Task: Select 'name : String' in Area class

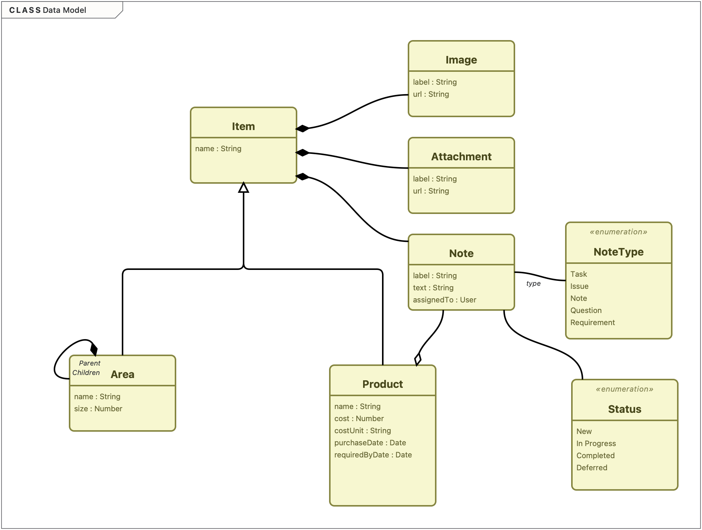Action: click(x=97, y=397)
